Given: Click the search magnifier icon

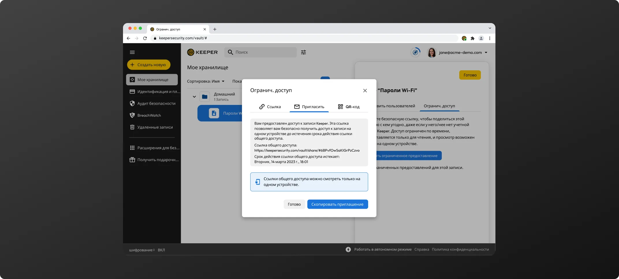Looking at the screenshot, I should click(x=230, y=52).
